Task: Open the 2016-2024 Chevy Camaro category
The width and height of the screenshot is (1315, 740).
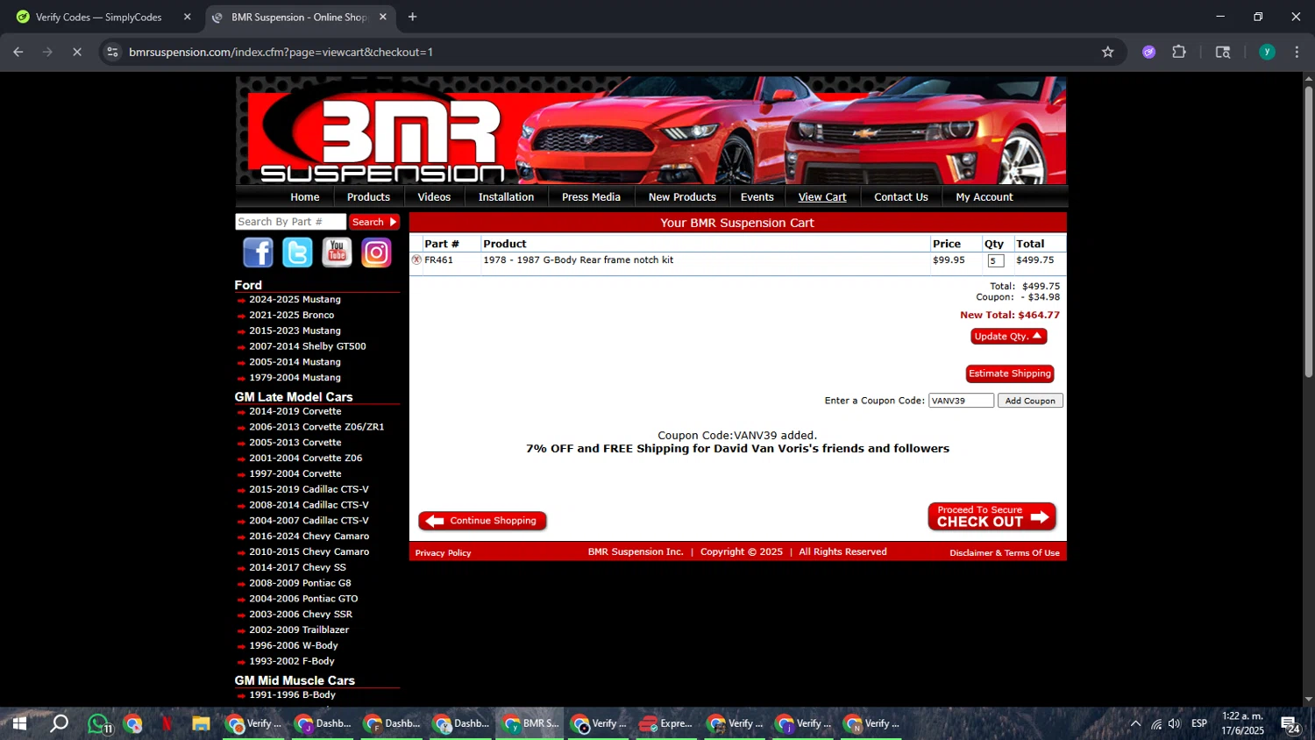Action: point(309,537)
